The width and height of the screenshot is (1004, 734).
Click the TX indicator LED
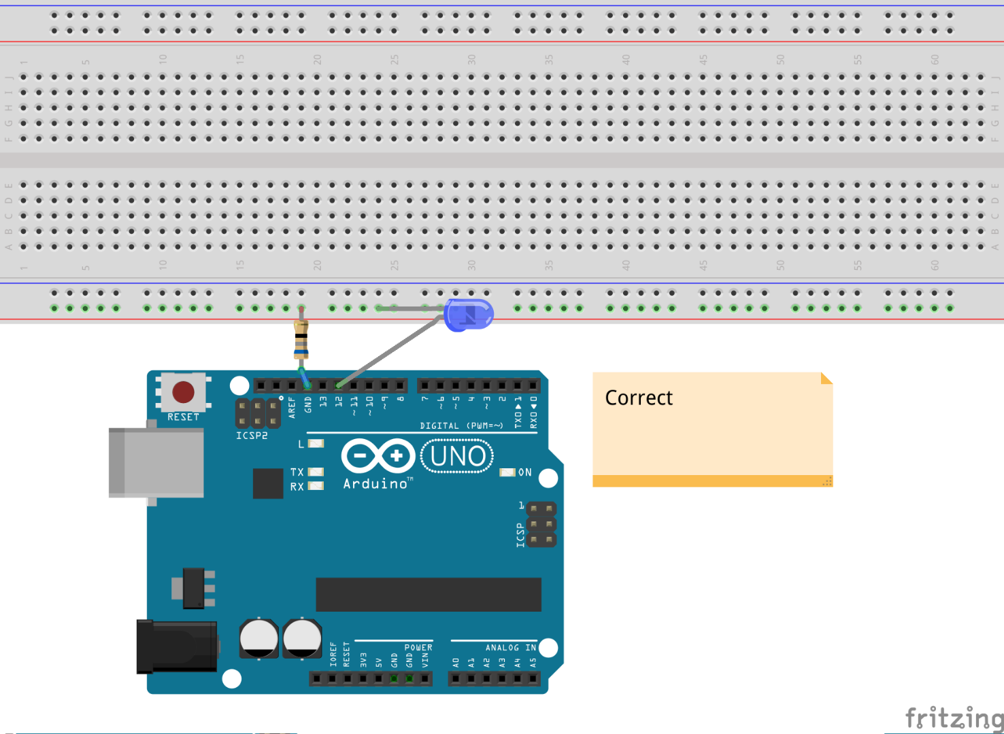click(315, 472)
